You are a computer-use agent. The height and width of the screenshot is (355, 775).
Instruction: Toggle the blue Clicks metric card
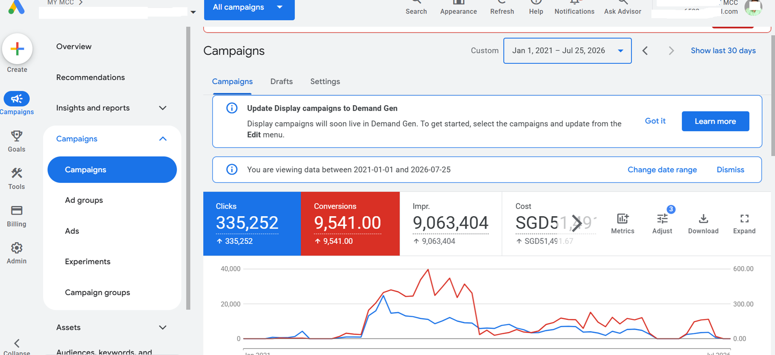coord(252,223)
